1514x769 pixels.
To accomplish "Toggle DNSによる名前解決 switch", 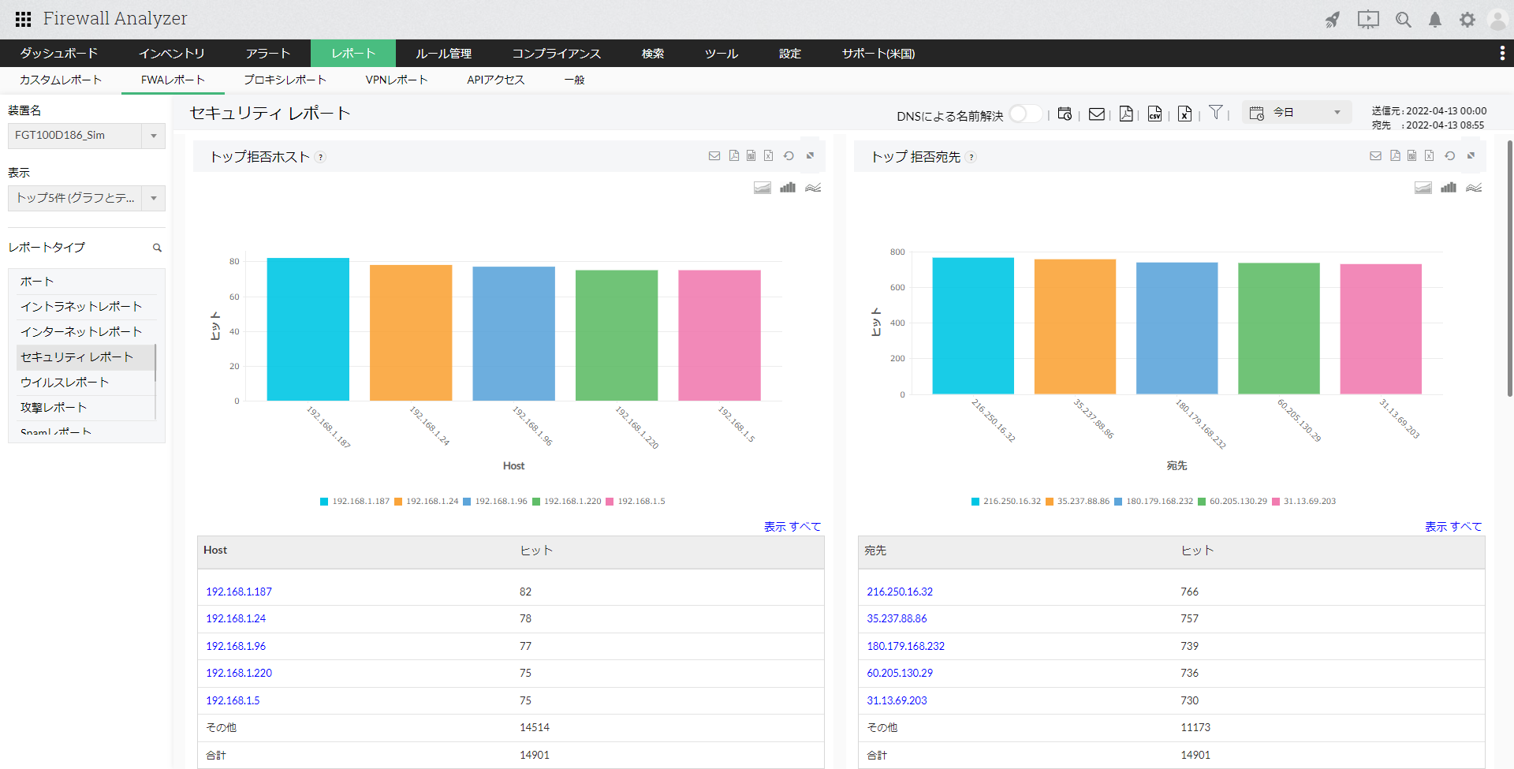I will click(1024, 114).
